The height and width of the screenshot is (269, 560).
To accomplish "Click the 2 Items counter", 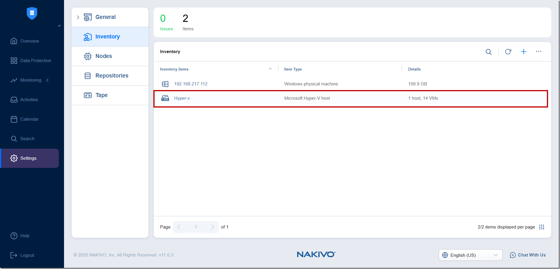I will point(188,22).
